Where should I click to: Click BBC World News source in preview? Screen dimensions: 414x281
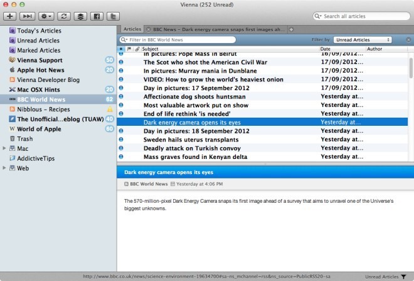pyautogui.click(x=149, y=184)
